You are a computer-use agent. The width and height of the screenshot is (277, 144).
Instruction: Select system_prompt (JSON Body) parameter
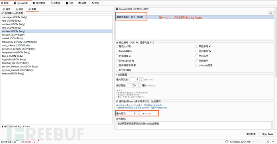pyautogui.click(x=57, y=70)
